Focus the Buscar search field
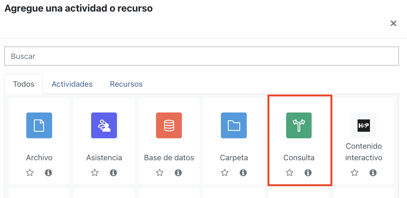The width and height of the screenshot is (407, 198). point(202,56)
